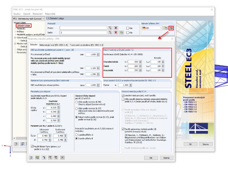Open the 'PŘ1 - Bemessung nach Eurocod' case dropdown

tap(43, 19)
